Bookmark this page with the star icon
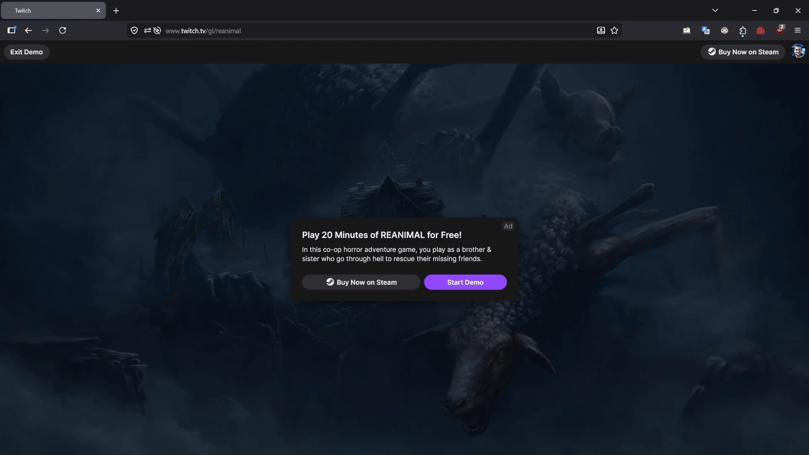809x455 pixels. click(x=614, y=30)
